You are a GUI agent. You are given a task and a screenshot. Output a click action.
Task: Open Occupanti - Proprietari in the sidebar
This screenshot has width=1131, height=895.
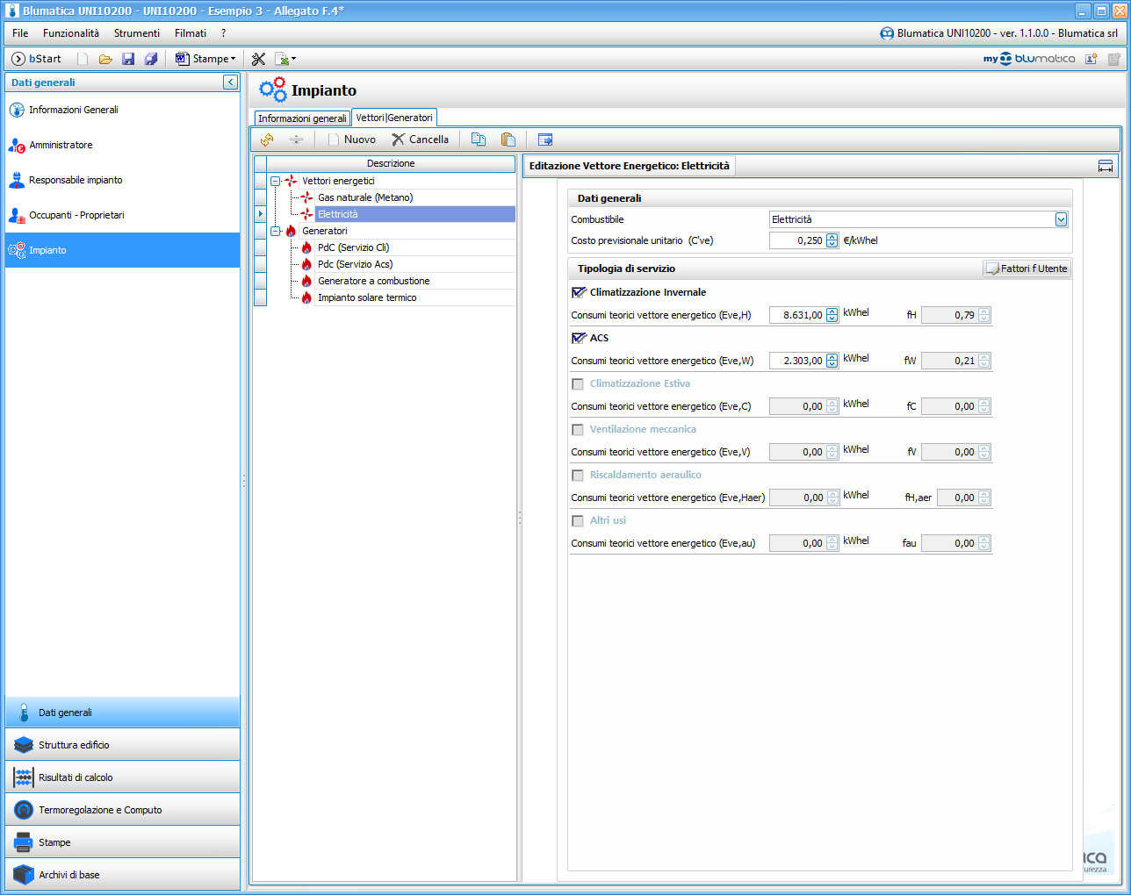[x=122, y=215]
